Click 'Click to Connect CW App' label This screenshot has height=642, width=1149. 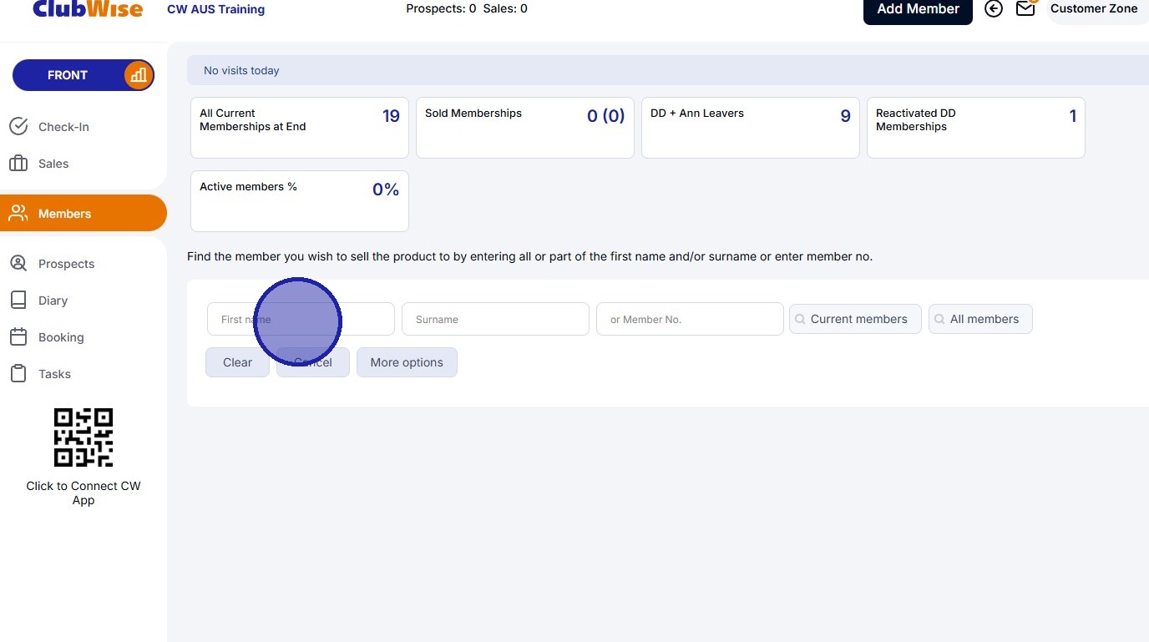point(84,493)
